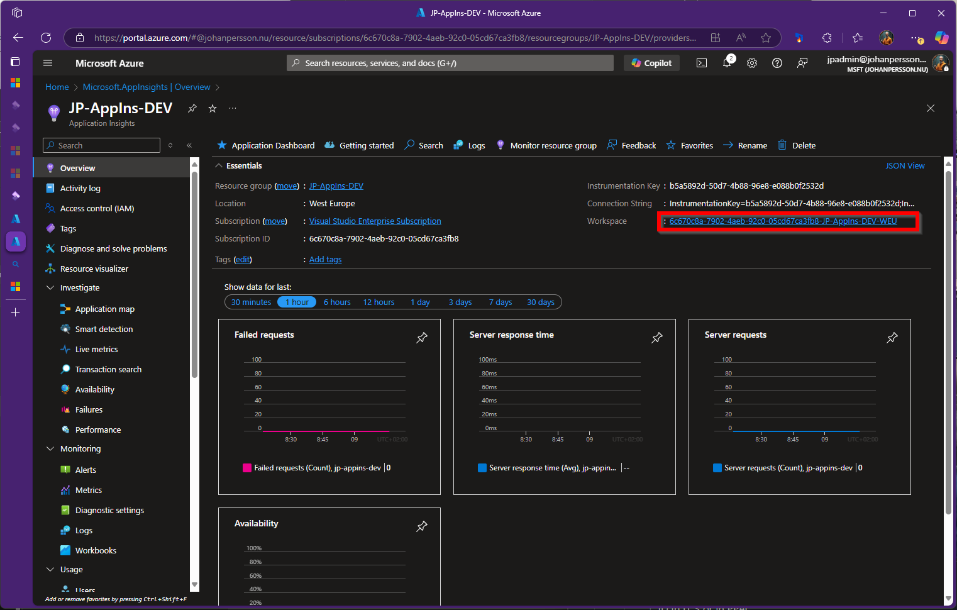Open Favorites in command bar

click(x=690, y=145)
